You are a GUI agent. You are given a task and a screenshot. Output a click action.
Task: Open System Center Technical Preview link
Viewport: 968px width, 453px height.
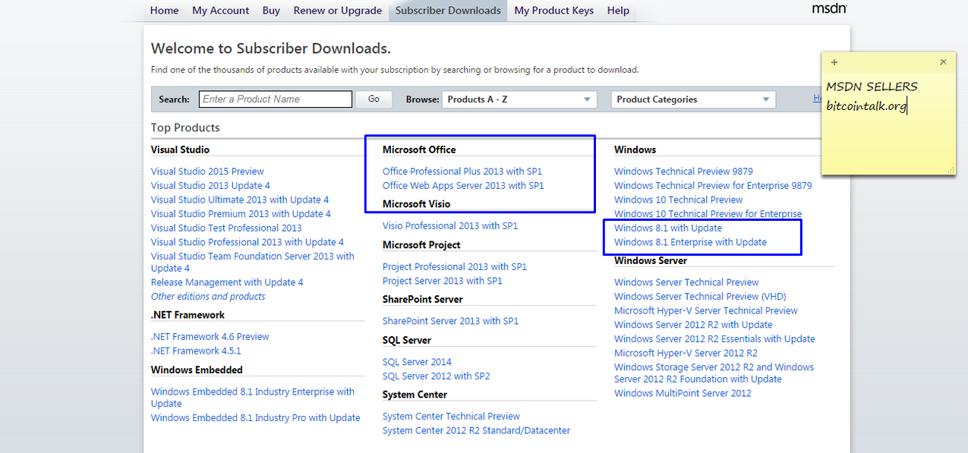(451, 417)
